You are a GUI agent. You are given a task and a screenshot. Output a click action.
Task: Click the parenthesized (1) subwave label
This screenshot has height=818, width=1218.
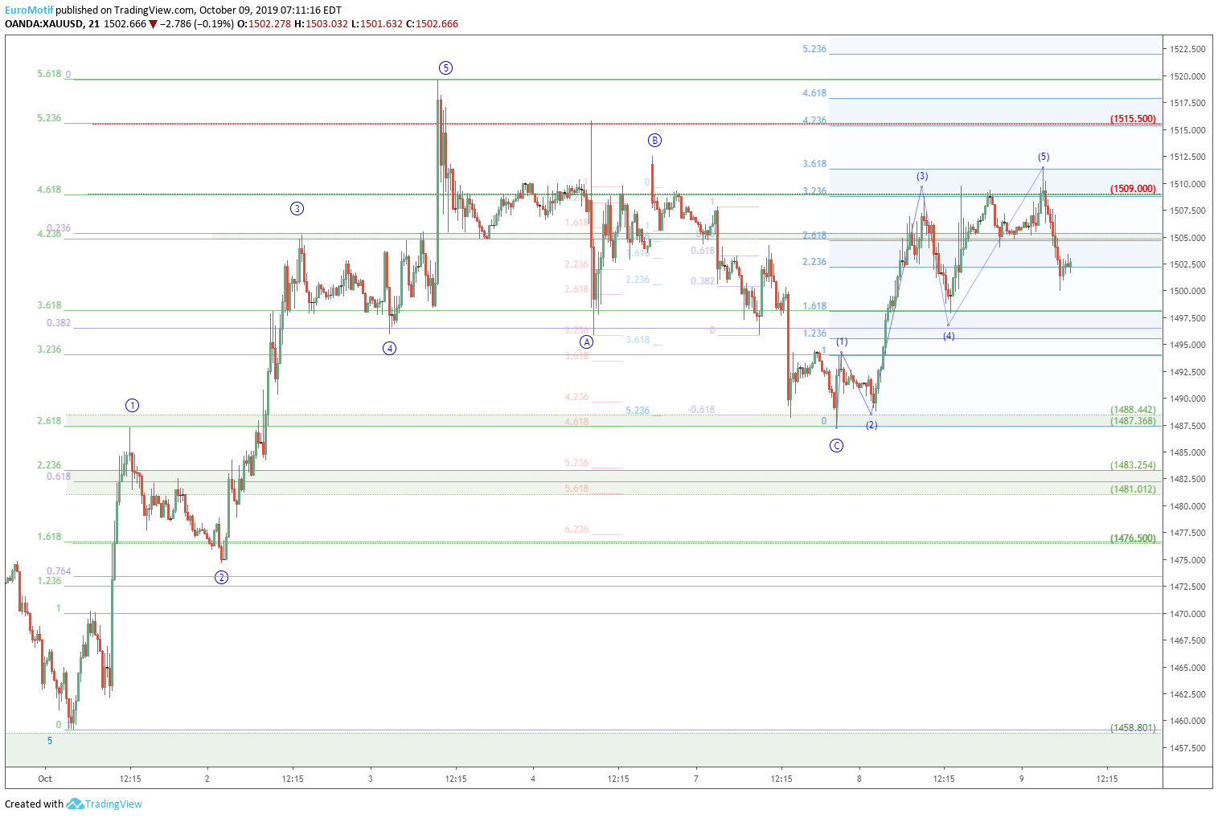tap(842, 342)
